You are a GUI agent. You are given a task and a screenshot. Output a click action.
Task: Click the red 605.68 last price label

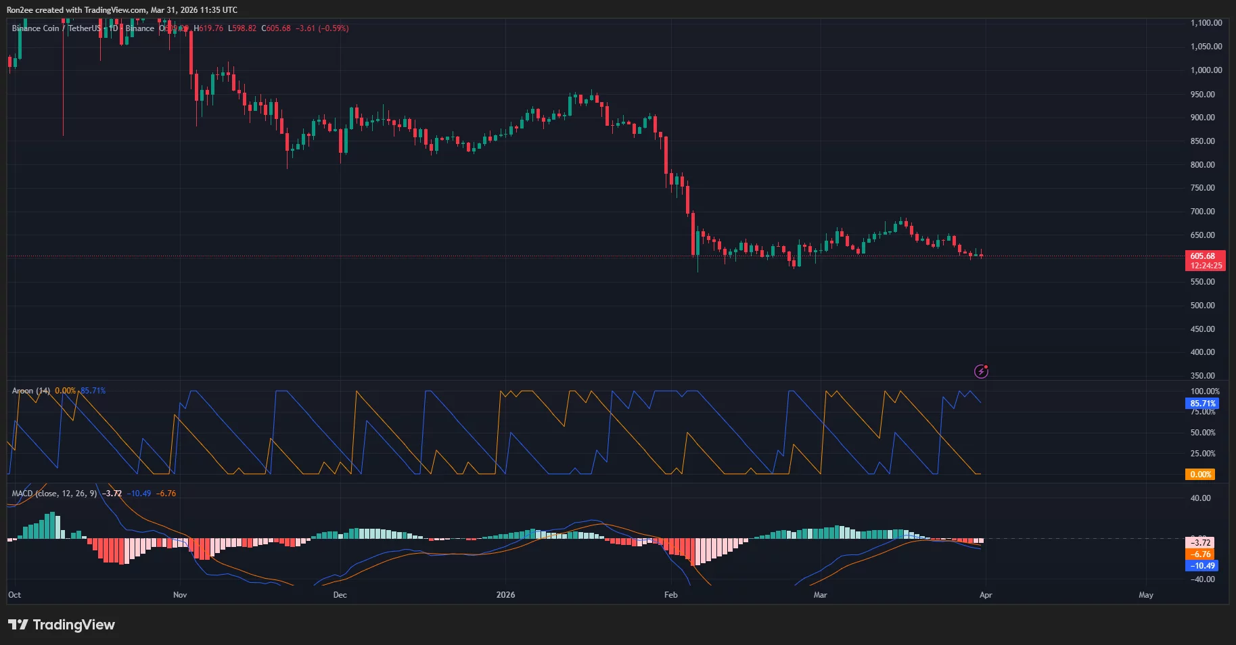click(x=1203, y=257)
